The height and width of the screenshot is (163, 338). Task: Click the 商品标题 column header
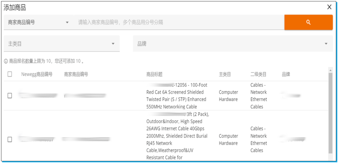click(x=154, y=74)
